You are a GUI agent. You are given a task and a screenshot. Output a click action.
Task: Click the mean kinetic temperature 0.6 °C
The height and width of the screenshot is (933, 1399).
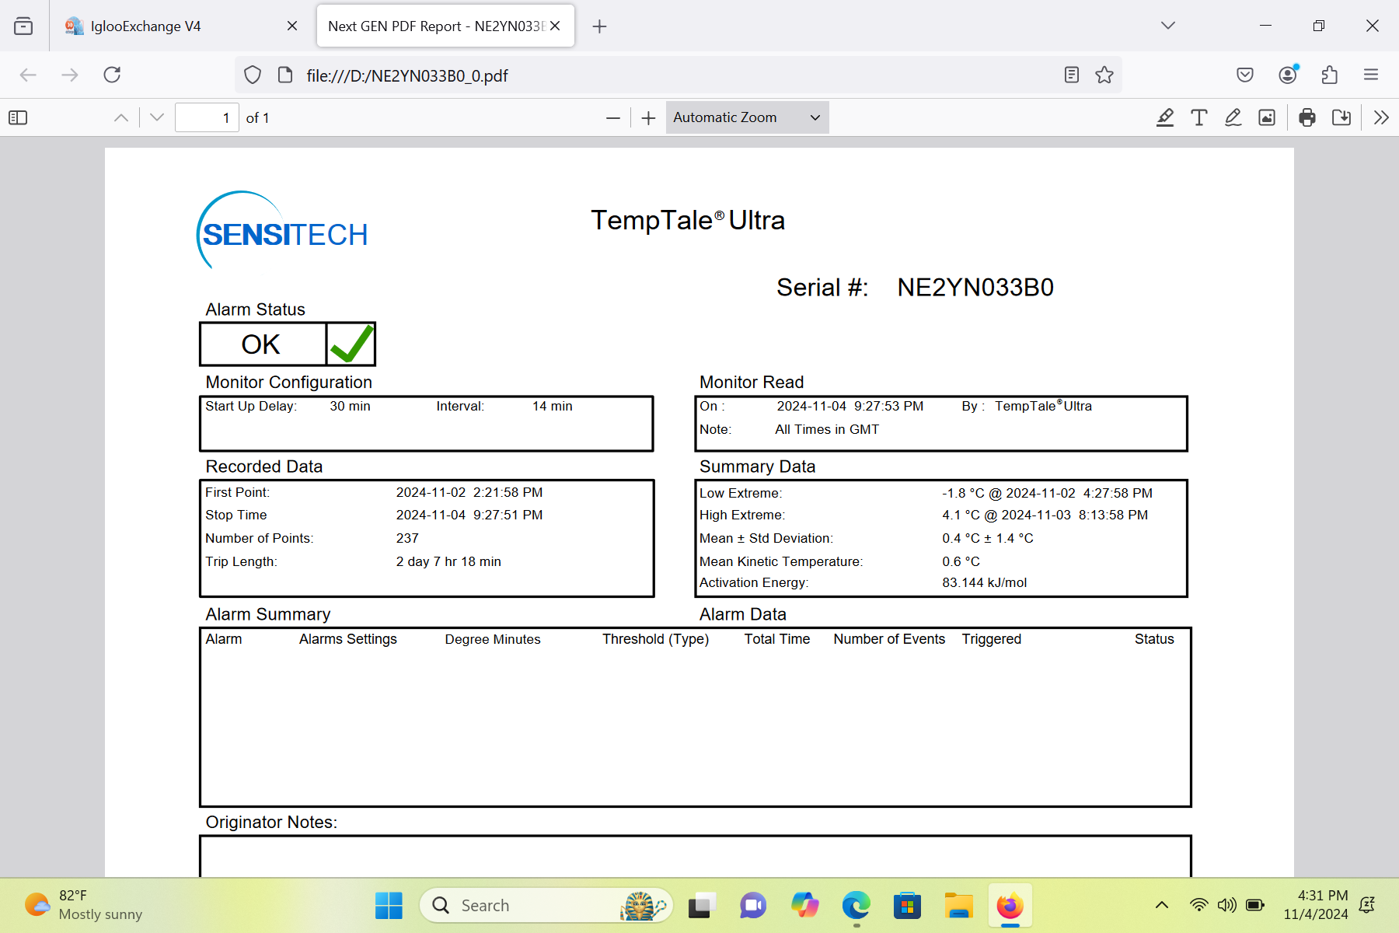(x=961, y=561)
